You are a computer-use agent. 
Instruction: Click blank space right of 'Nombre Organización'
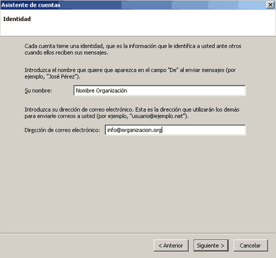coord(186,91)
